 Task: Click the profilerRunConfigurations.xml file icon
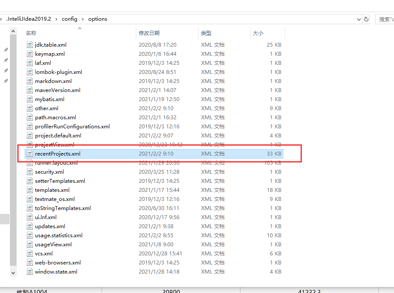[x=30, y=126]
